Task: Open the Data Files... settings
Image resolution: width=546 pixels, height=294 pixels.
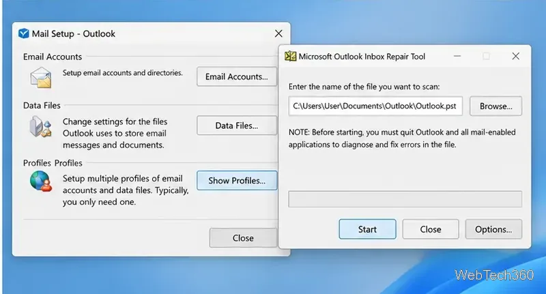Action: (237, 126)
